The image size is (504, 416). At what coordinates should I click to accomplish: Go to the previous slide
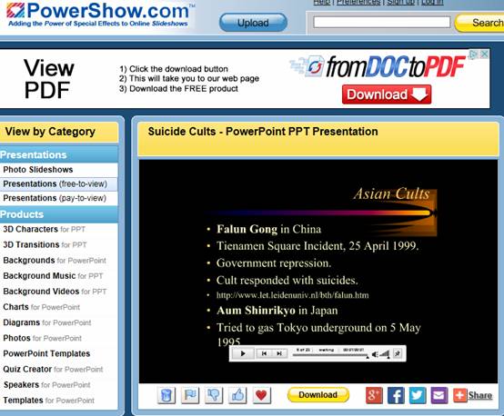[x=264, y=353]
